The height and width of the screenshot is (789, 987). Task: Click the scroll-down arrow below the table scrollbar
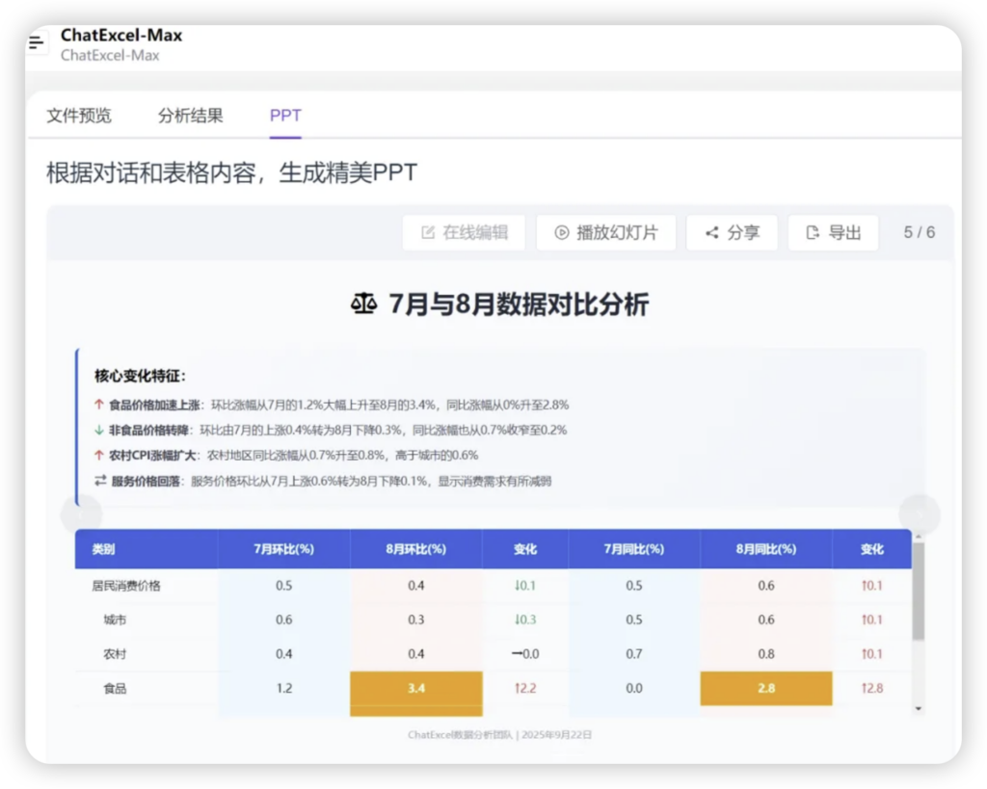click(x=918, y=708)
